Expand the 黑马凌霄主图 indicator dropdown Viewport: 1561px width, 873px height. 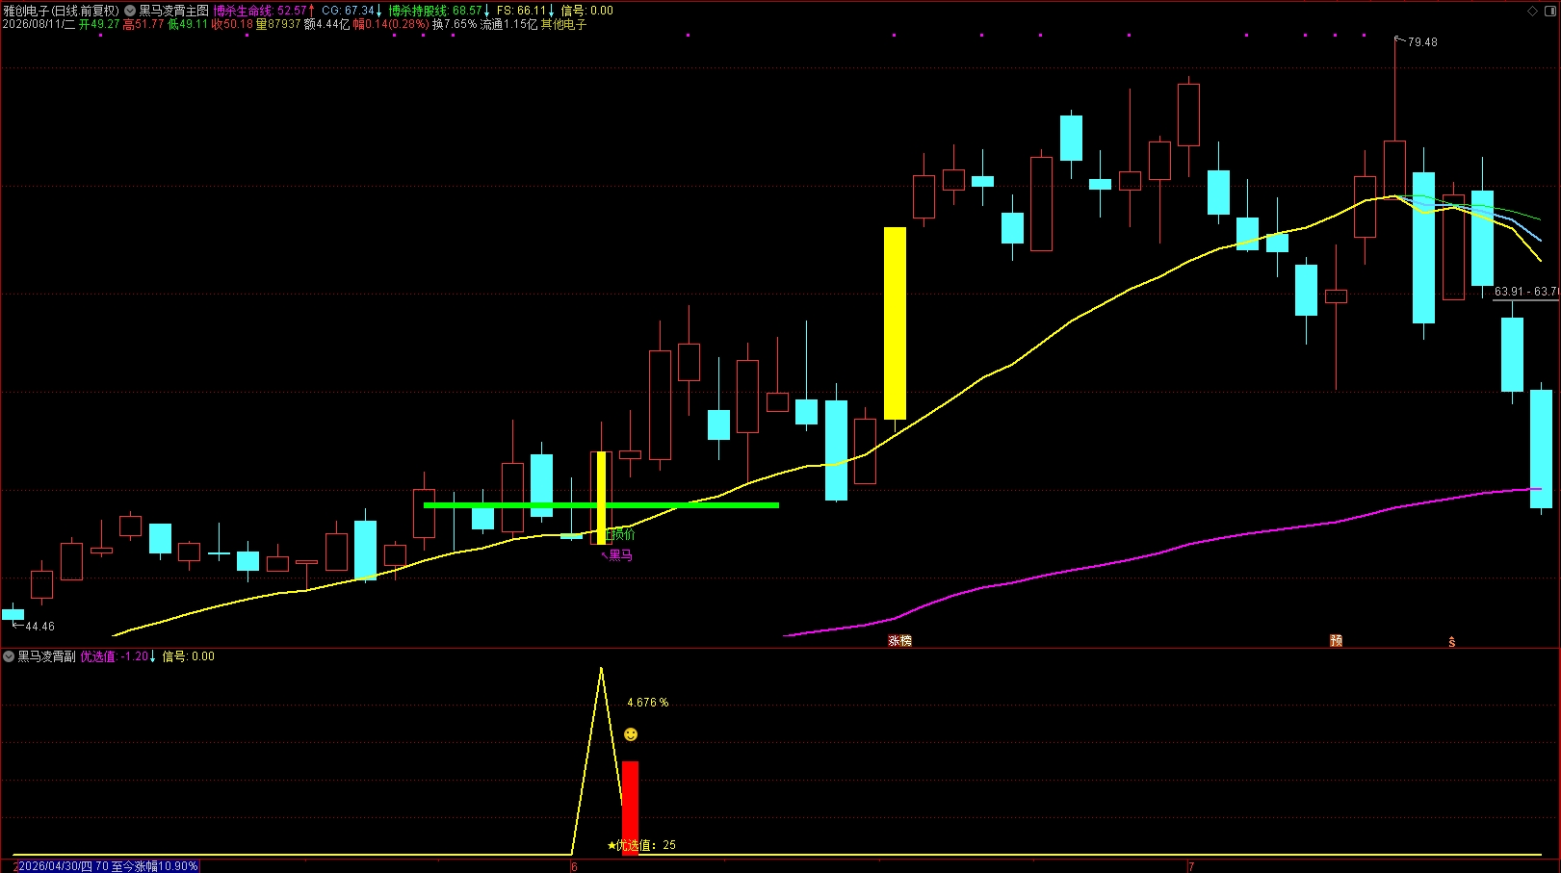tap(130, 11)
